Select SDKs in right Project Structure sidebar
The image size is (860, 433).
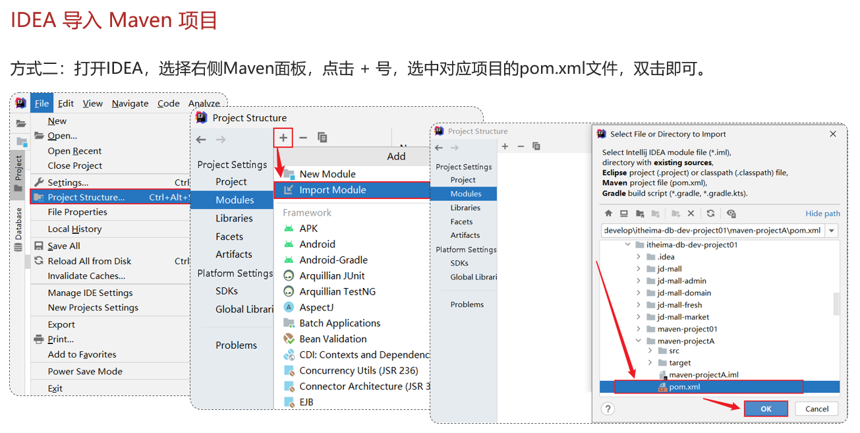click(464, 263)
